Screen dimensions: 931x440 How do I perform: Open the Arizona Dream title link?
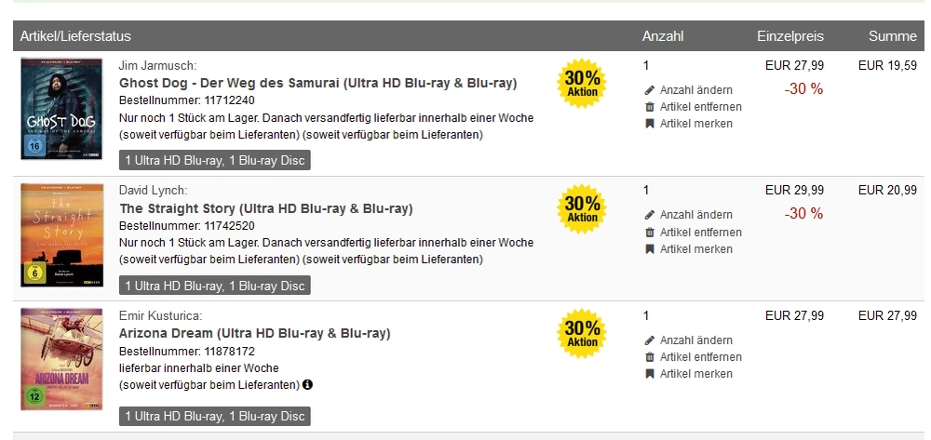(255, 333)
